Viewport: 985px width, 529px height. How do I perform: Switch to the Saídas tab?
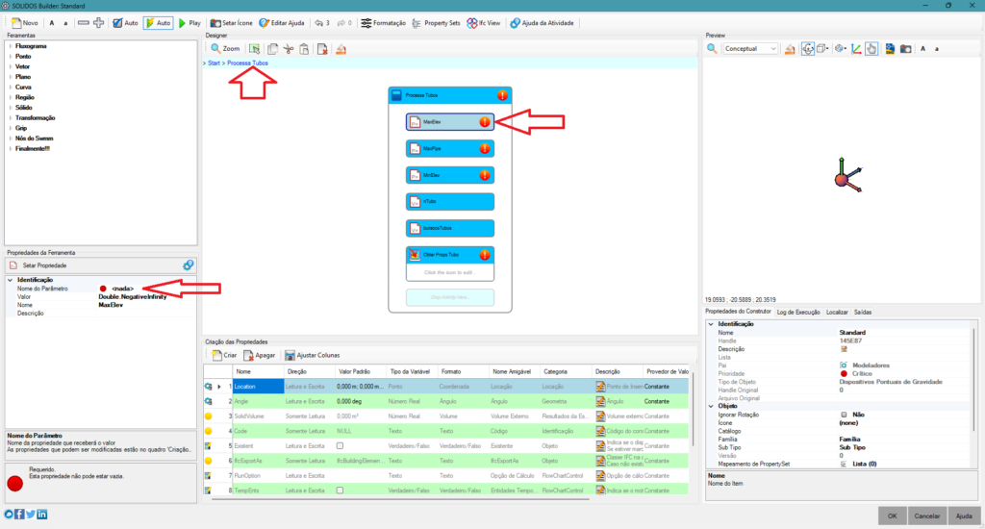[863, 313]
